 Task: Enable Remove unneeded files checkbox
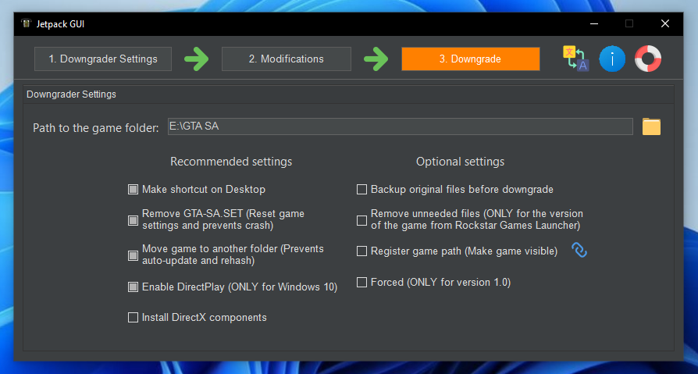click(362, 220)
